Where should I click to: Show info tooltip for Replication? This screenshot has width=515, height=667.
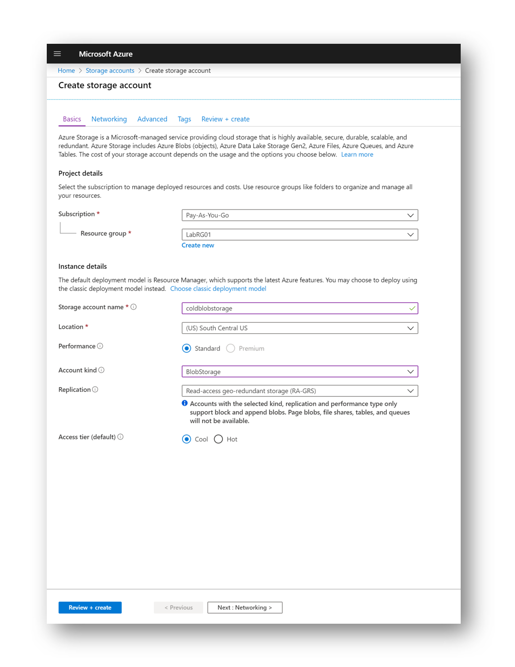click(x=95, y=390)
